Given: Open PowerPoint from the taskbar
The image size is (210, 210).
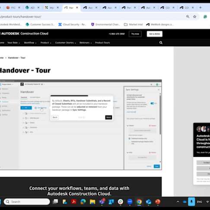Looking at the screenshot, I should tap(158, 202).
